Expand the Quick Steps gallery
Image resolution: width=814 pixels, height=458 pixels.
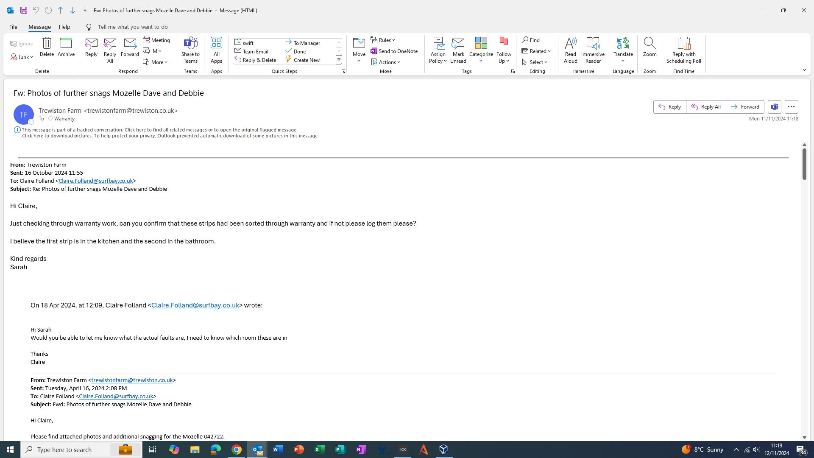tap(339, 60)
